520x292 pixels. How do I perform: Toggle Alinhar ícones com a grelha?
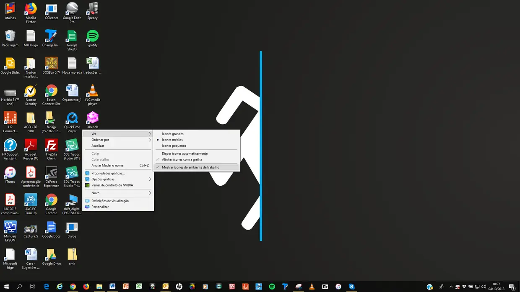(x=197, y=159)
